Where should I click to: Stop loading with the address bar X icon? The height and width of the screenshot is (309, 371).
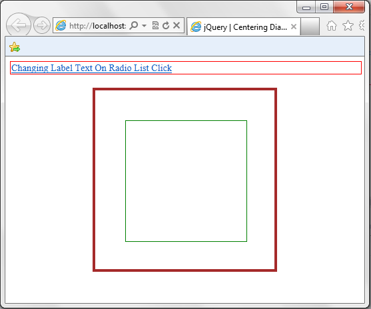(x=177, y=25)
